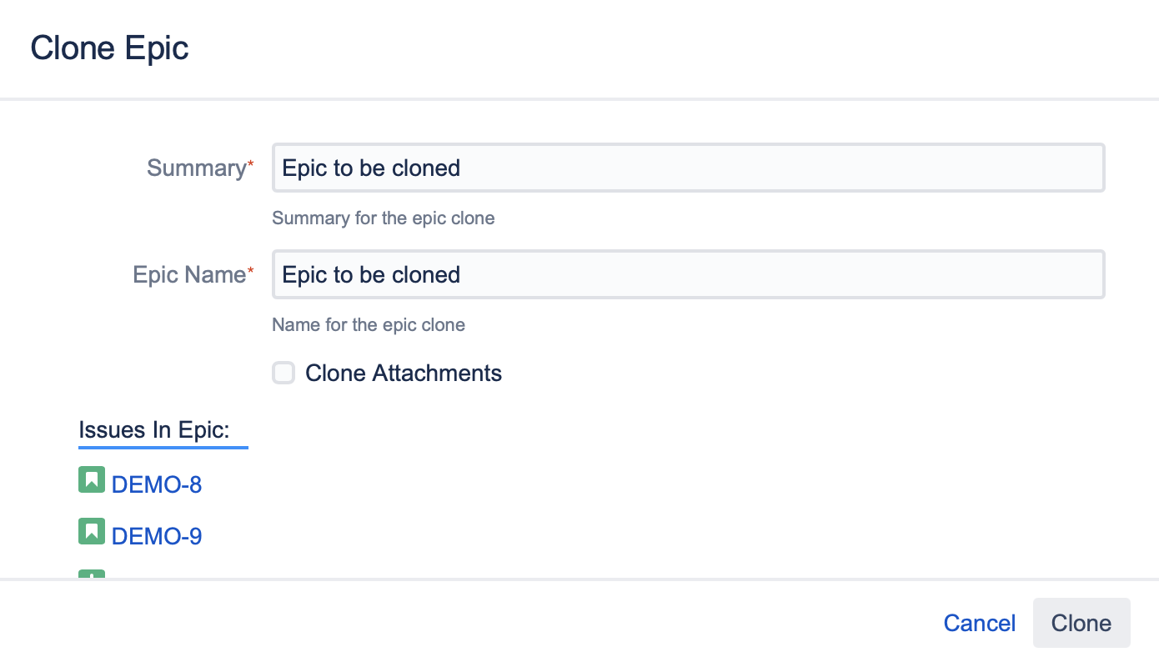
Task: Focus the Epic Name text field
Action: (x=688, y=274)
